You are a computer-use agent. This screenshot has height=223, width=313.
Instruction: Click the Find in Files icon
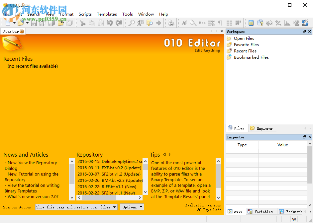coord(150,23)
